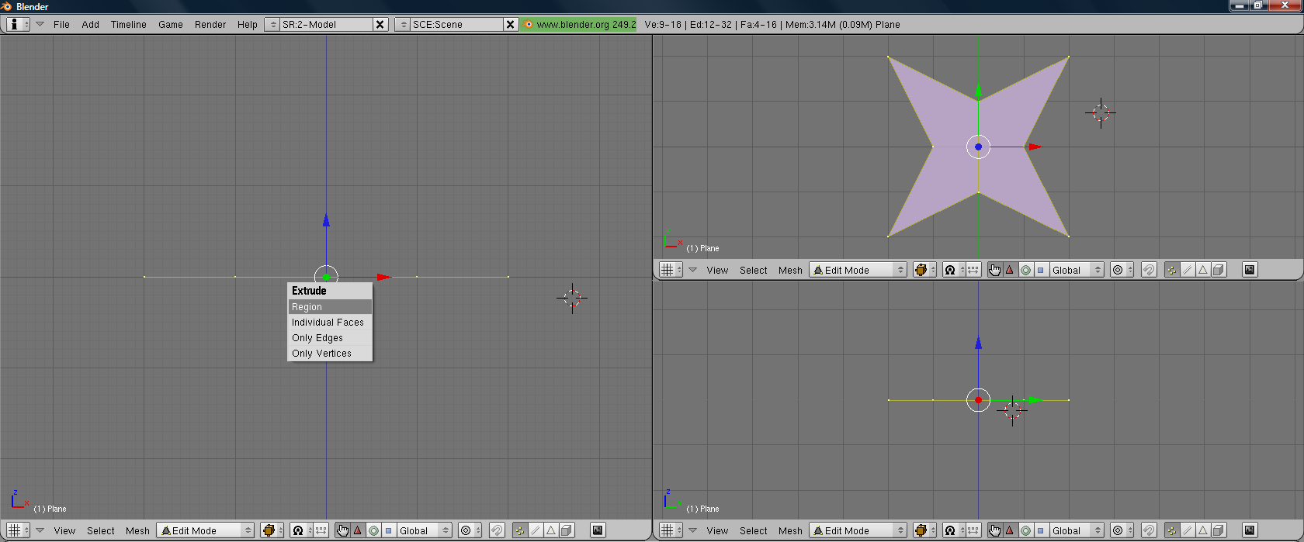
Task: Collapse the top header menus triangle
Action: [40, 25]
